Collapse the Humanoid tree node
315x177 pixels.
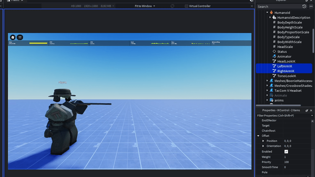point(267,13)
